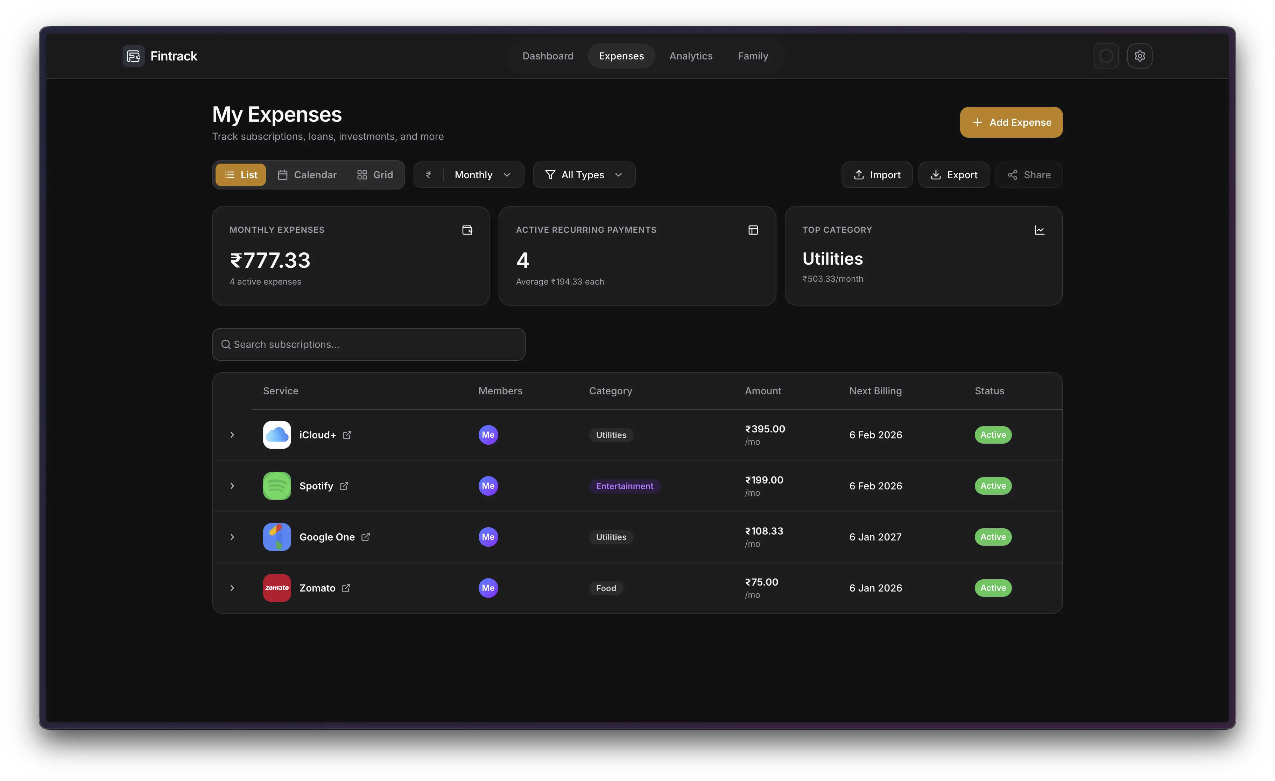Image resolution: width=1275 pixels, height=781 pixels.
Task: Focus the Search subscriptions field
Action: pyautogui.click(x=368, y=344)
